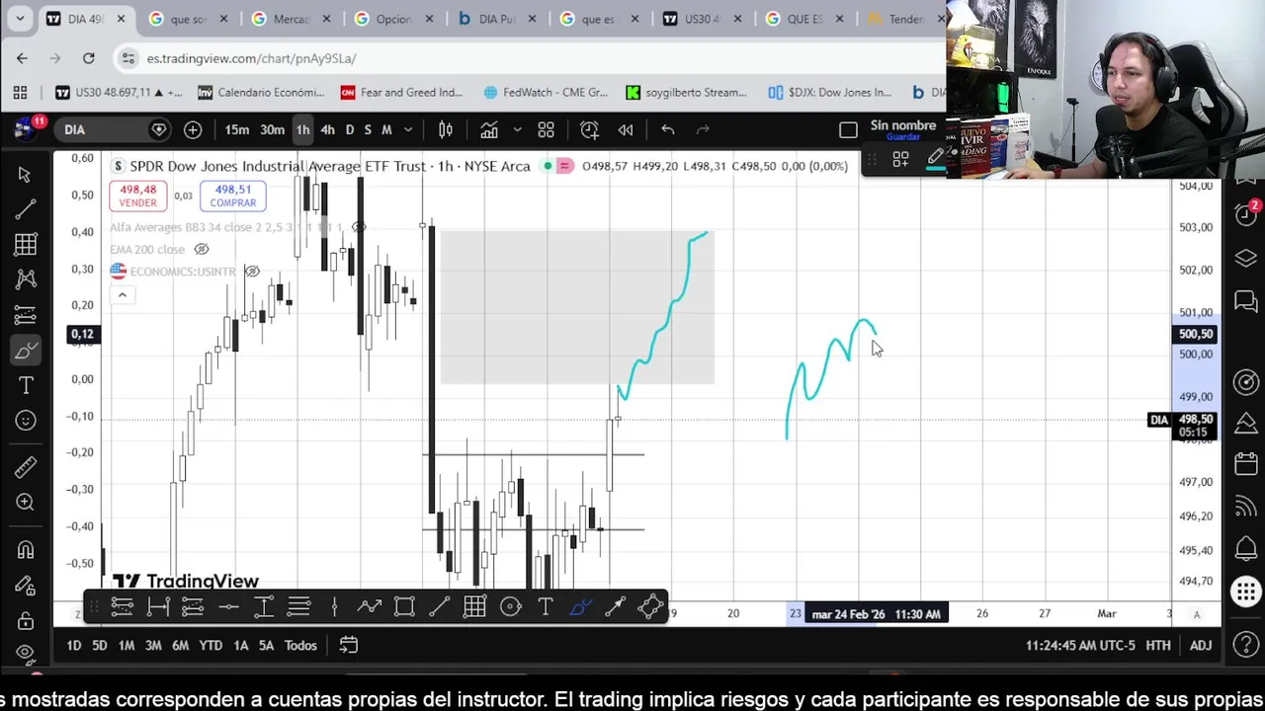Open the economic calendar icon in right sidebar
The width and height of the screenshot is (1265, 711).
coord(1246,464)
